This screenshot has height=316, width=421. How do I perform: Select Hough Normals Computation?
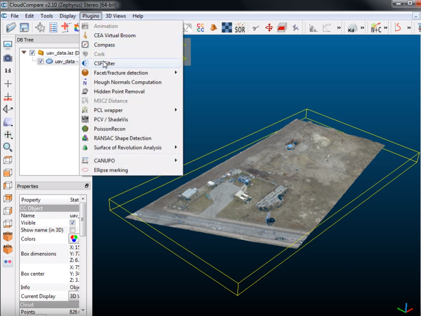[131, 82]
